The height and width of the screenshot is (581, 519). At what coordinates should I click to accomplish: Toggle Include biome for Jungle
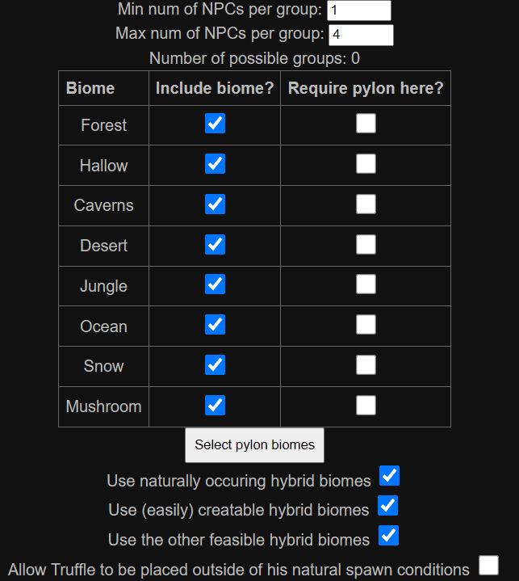point(215,284)
